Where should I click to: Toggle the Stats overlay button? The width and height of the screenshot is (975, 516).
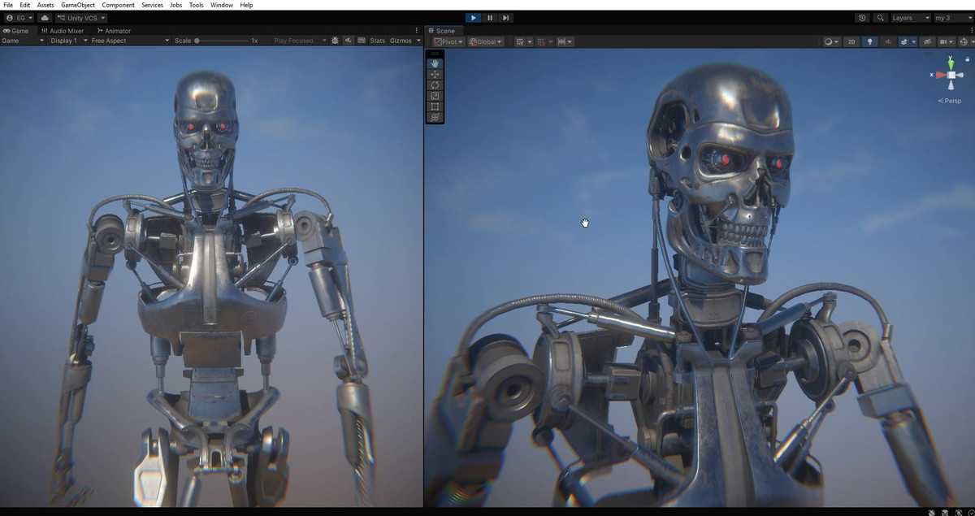[x=378, y=41]
